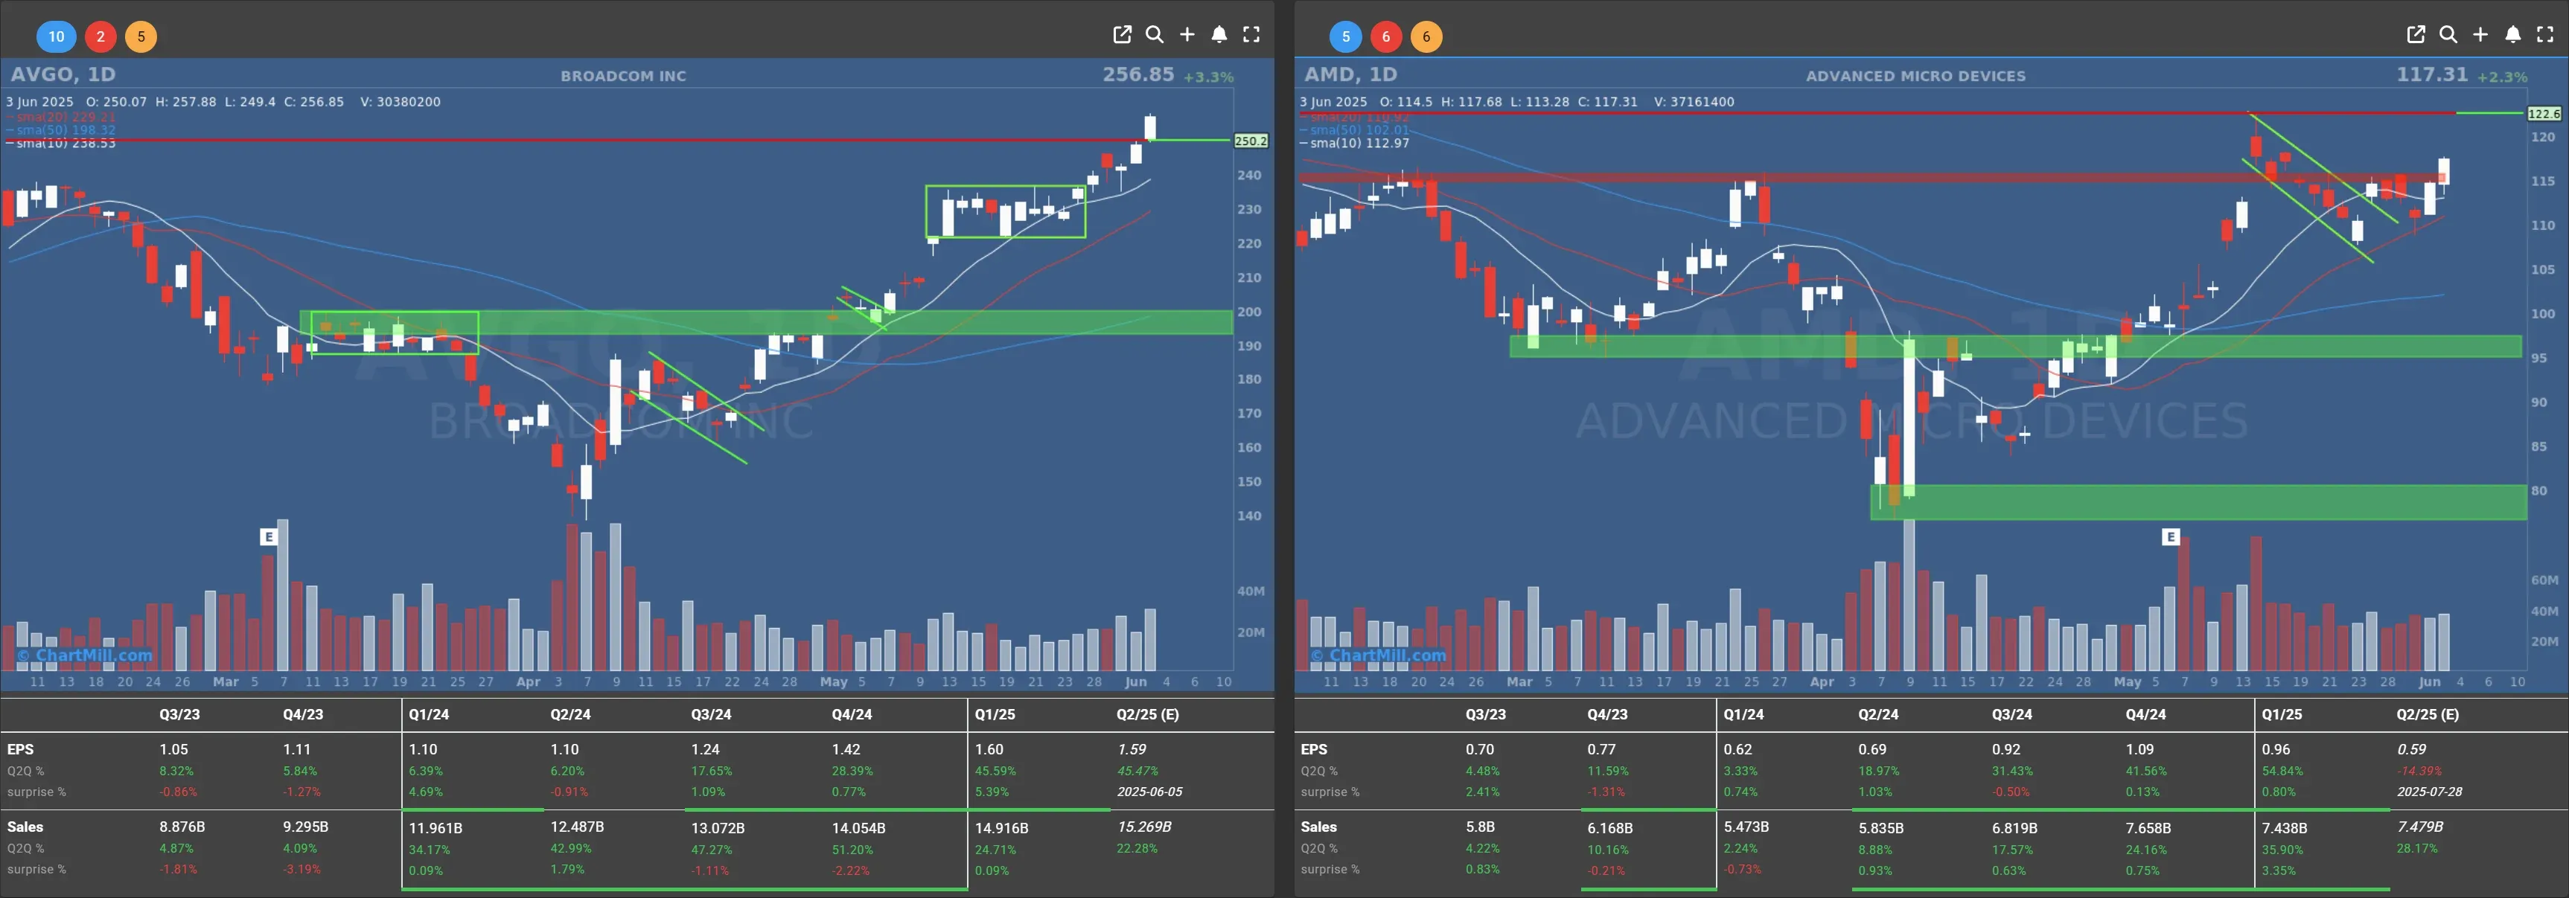Click AVGO sales value 14.916B
Viewport: 2569px width, 898px height.
[1001, 827]
